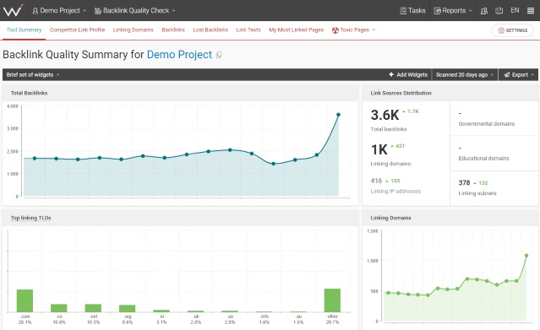
Task: Open the help book icon
Action: coord(499,11)
